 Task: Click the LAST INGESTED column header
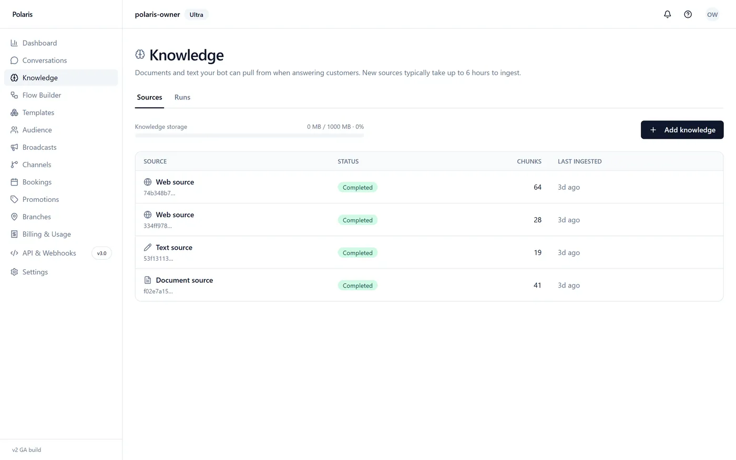coord(580,161)
